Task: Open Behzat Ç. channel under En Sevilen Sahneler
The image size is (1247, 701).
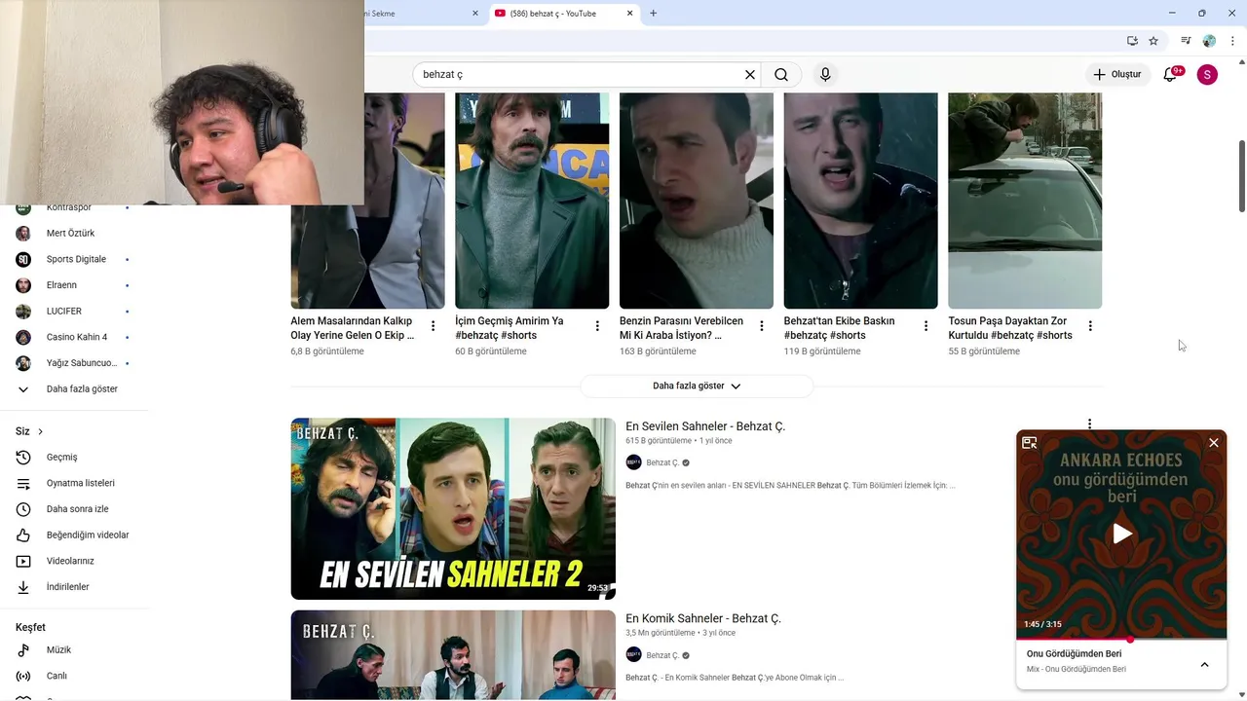Action: click(x=662, y=462)
